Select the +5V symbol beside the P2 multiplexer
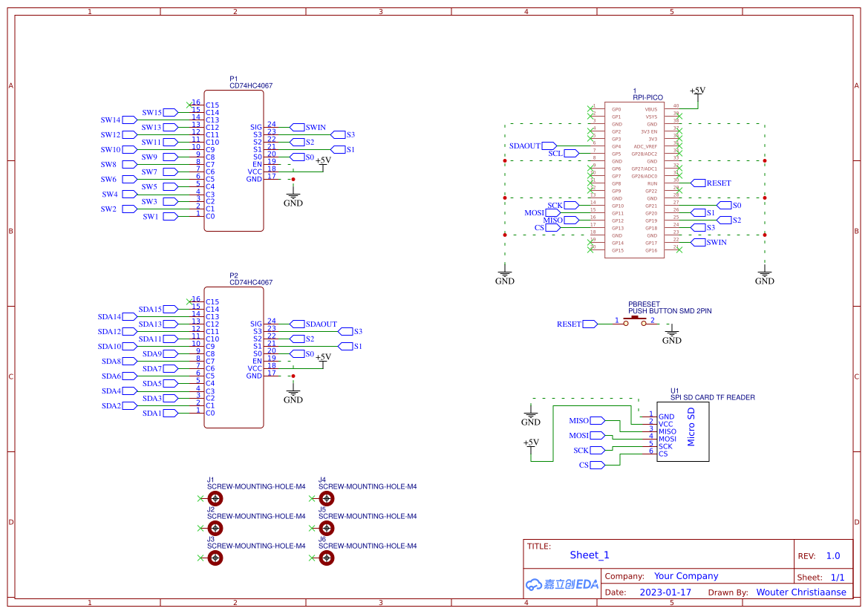Image resolution: width=868 pixels, height=614 pixels. [323, 358]
